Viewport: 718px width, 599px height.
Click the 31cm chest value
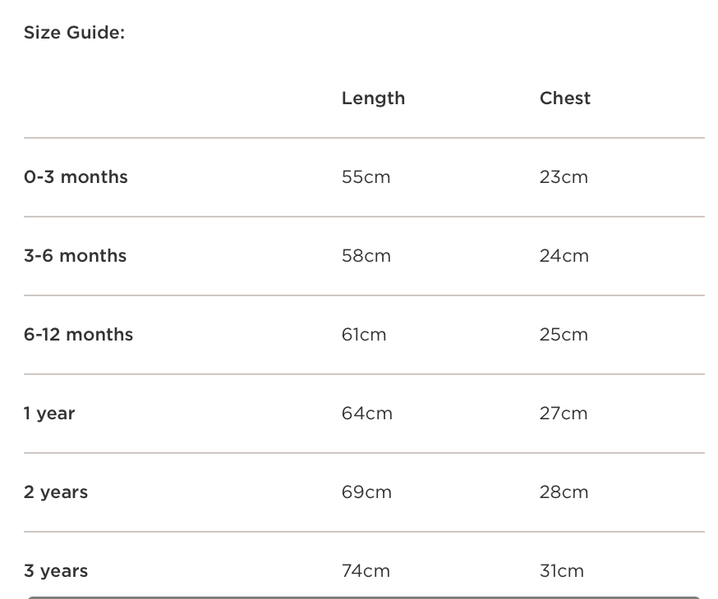coord(562,571)
